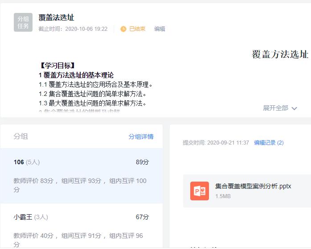Open file 集合覆盖模型案例分析.pptx by its name

tap(253, 186)
